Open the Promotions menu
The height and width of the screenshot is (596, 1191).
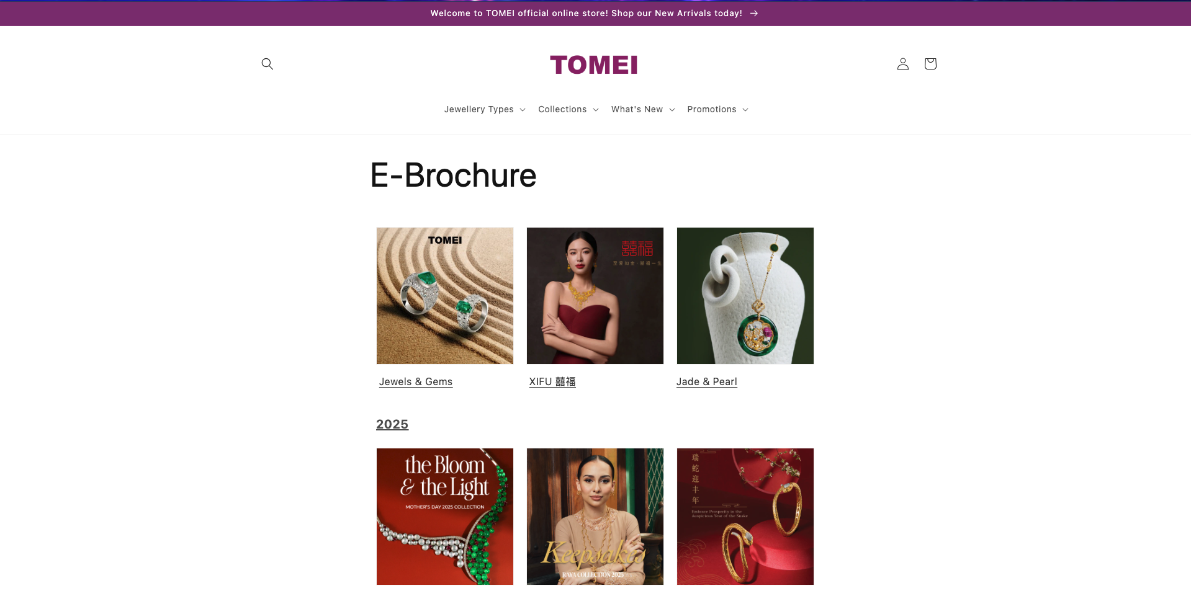coord(718,109)
